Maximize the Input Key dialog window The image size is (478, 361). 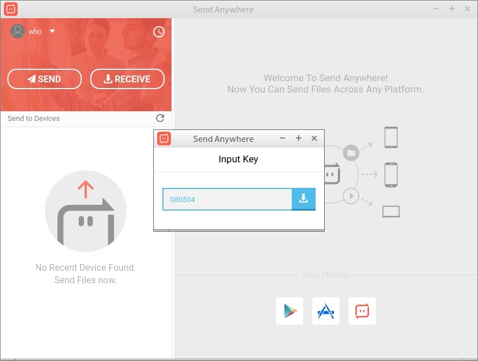pyautogui.click(x=298, y=138)
